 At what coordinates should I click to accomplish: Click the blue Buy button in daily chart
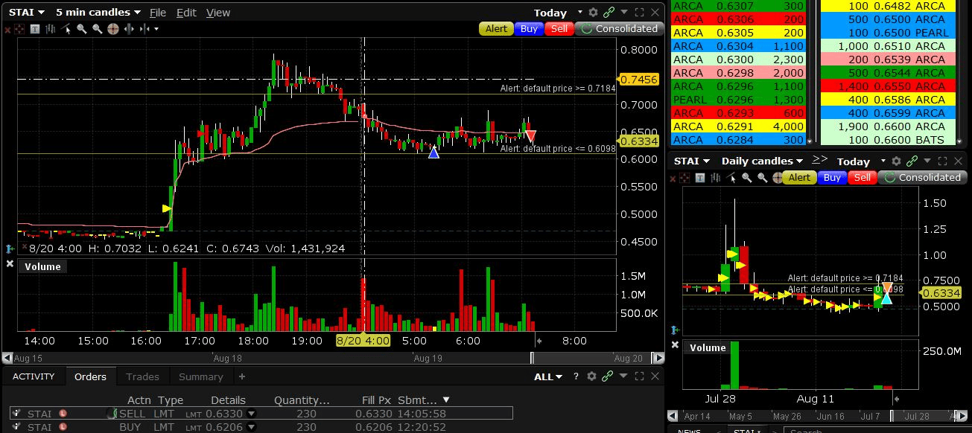pyautogui.click(x=832, y=178)
